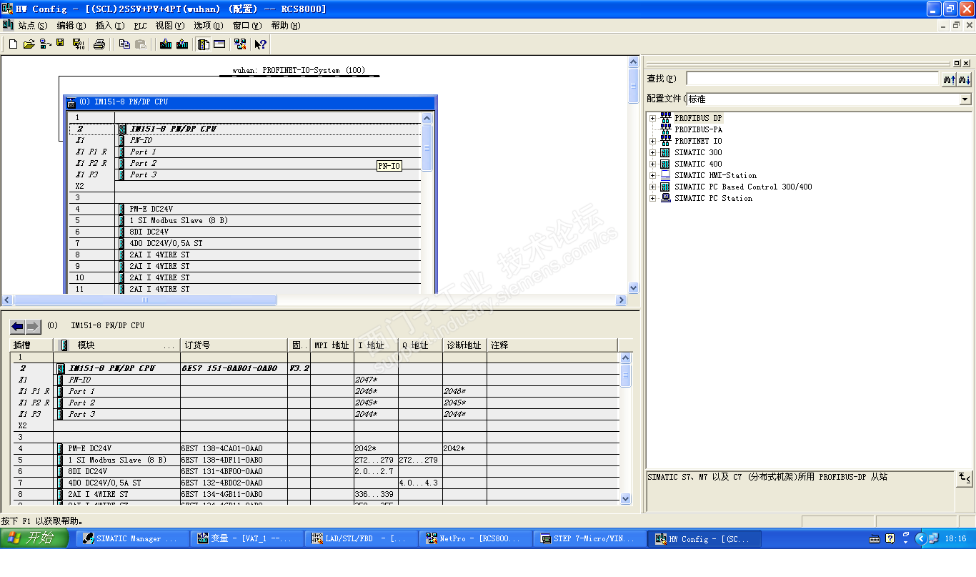The width and height of the screenshot is (976, 577).
Task: Switch to LAD/STL/FBD taskbar window
Action: [362, 539]
